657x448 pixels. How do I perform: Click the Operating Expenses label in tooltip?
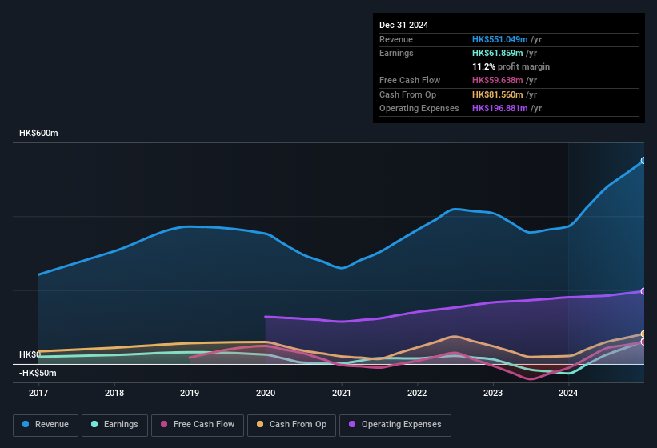click(x=419, y=109)
